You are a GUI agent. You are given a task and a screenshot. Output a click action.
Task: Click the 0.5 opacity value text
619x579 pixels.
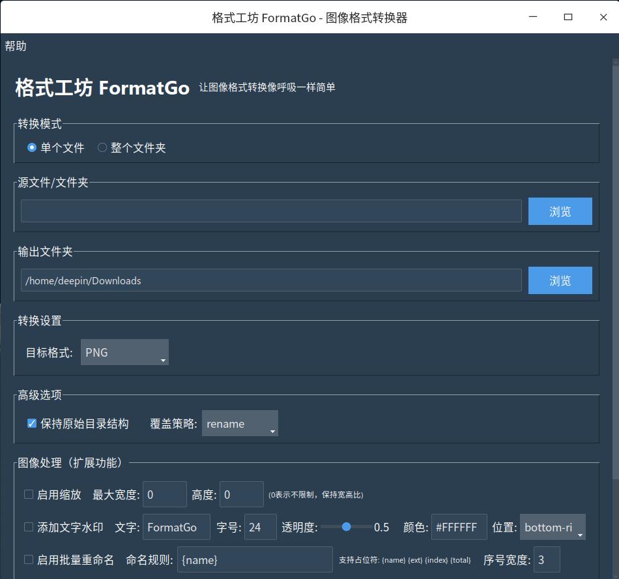pos(381,527)
